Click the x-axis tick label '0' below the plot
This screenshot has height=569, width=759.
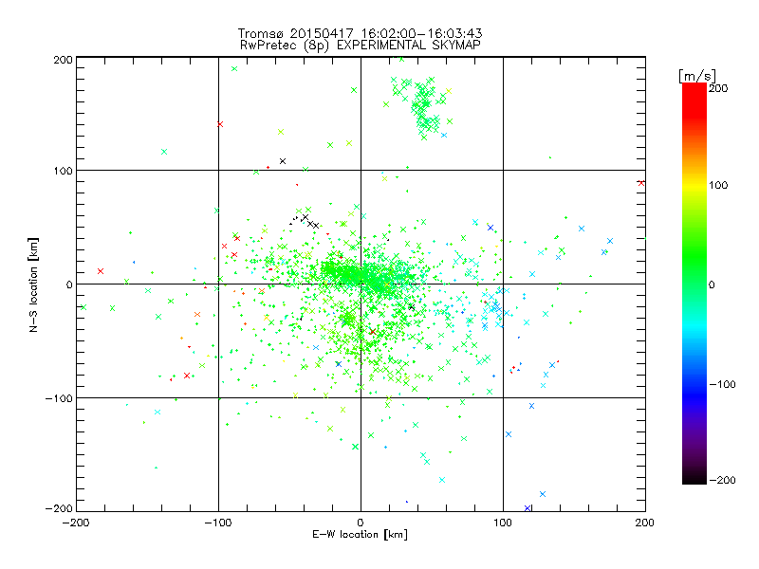tap(361, 523)
